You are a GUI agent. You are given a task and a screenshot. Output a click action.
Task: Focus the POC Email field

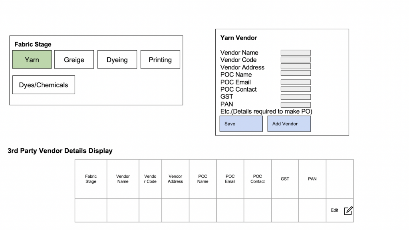point(296,82)
